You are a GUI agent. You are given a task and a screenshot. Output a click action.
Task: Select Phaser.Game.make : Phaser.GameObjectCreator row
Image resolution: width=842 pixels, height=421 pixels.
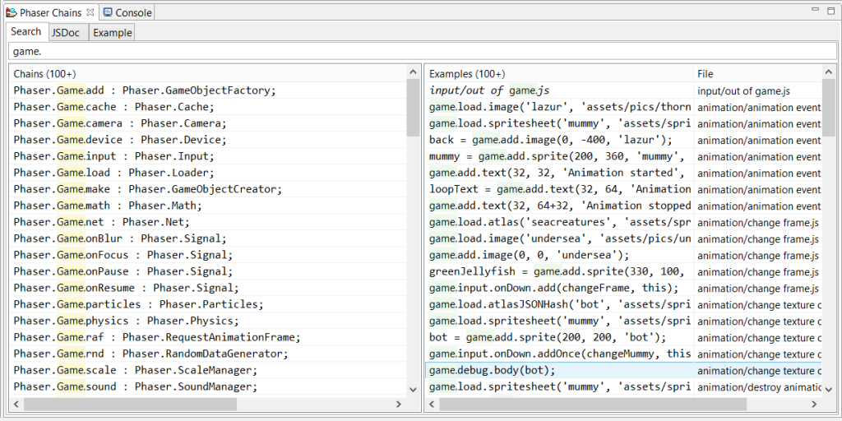[208, 190]
